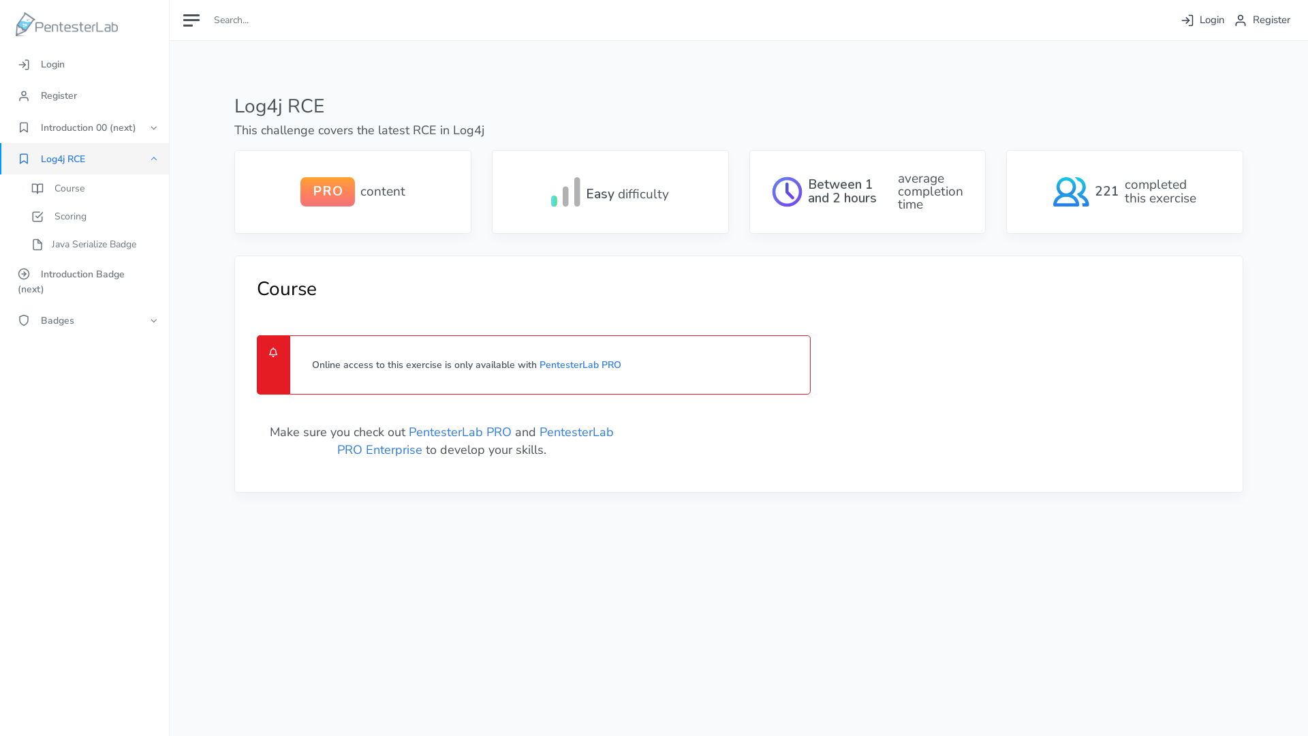Toggle the hamburger menu icon
Image resolution: width=1308 pixels, height=736 pixels.
coord(191,20)
